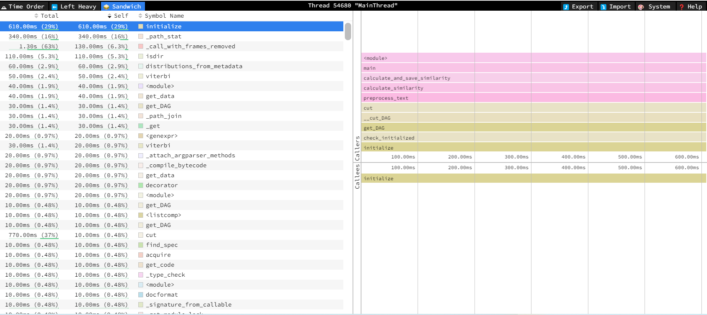This screenshot has width=707, height=315.
Task: Click the table's vertical scrollbar thumb
Action: click(x=348, y=31)
